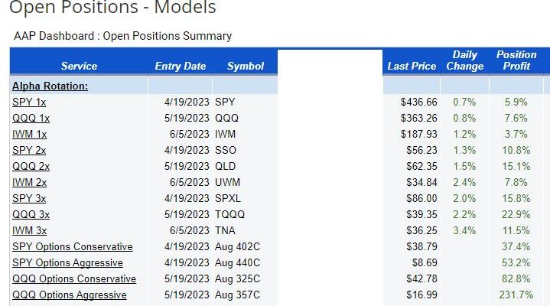Open QQQ Options Aggressive link
This screenshot has height=306, width=550.
click(x=70, y=295)
